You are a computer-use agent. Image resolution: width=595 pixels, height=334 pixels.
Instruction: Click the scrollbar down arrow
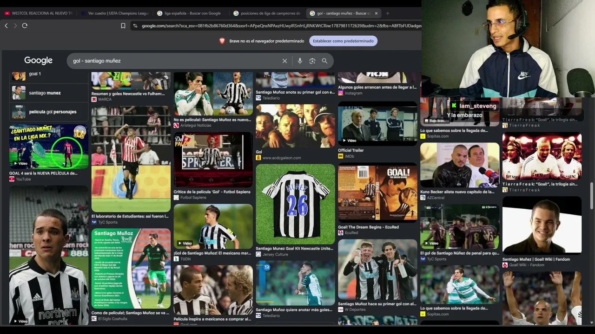[x=592, y=322]
